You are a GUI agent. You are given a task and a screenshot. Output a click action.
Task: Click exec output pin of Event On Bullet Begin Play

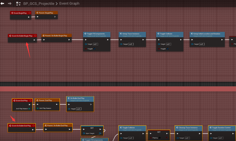coord(34,40)
